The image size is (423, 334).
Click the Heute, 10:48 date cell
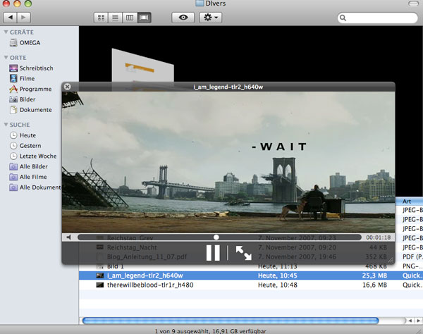pos(278,285)
